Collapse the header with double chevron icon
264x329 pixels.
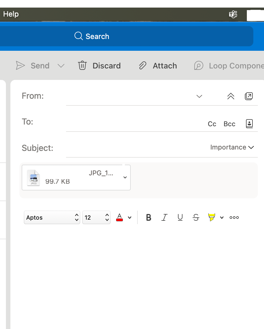[x=231, y=96]
